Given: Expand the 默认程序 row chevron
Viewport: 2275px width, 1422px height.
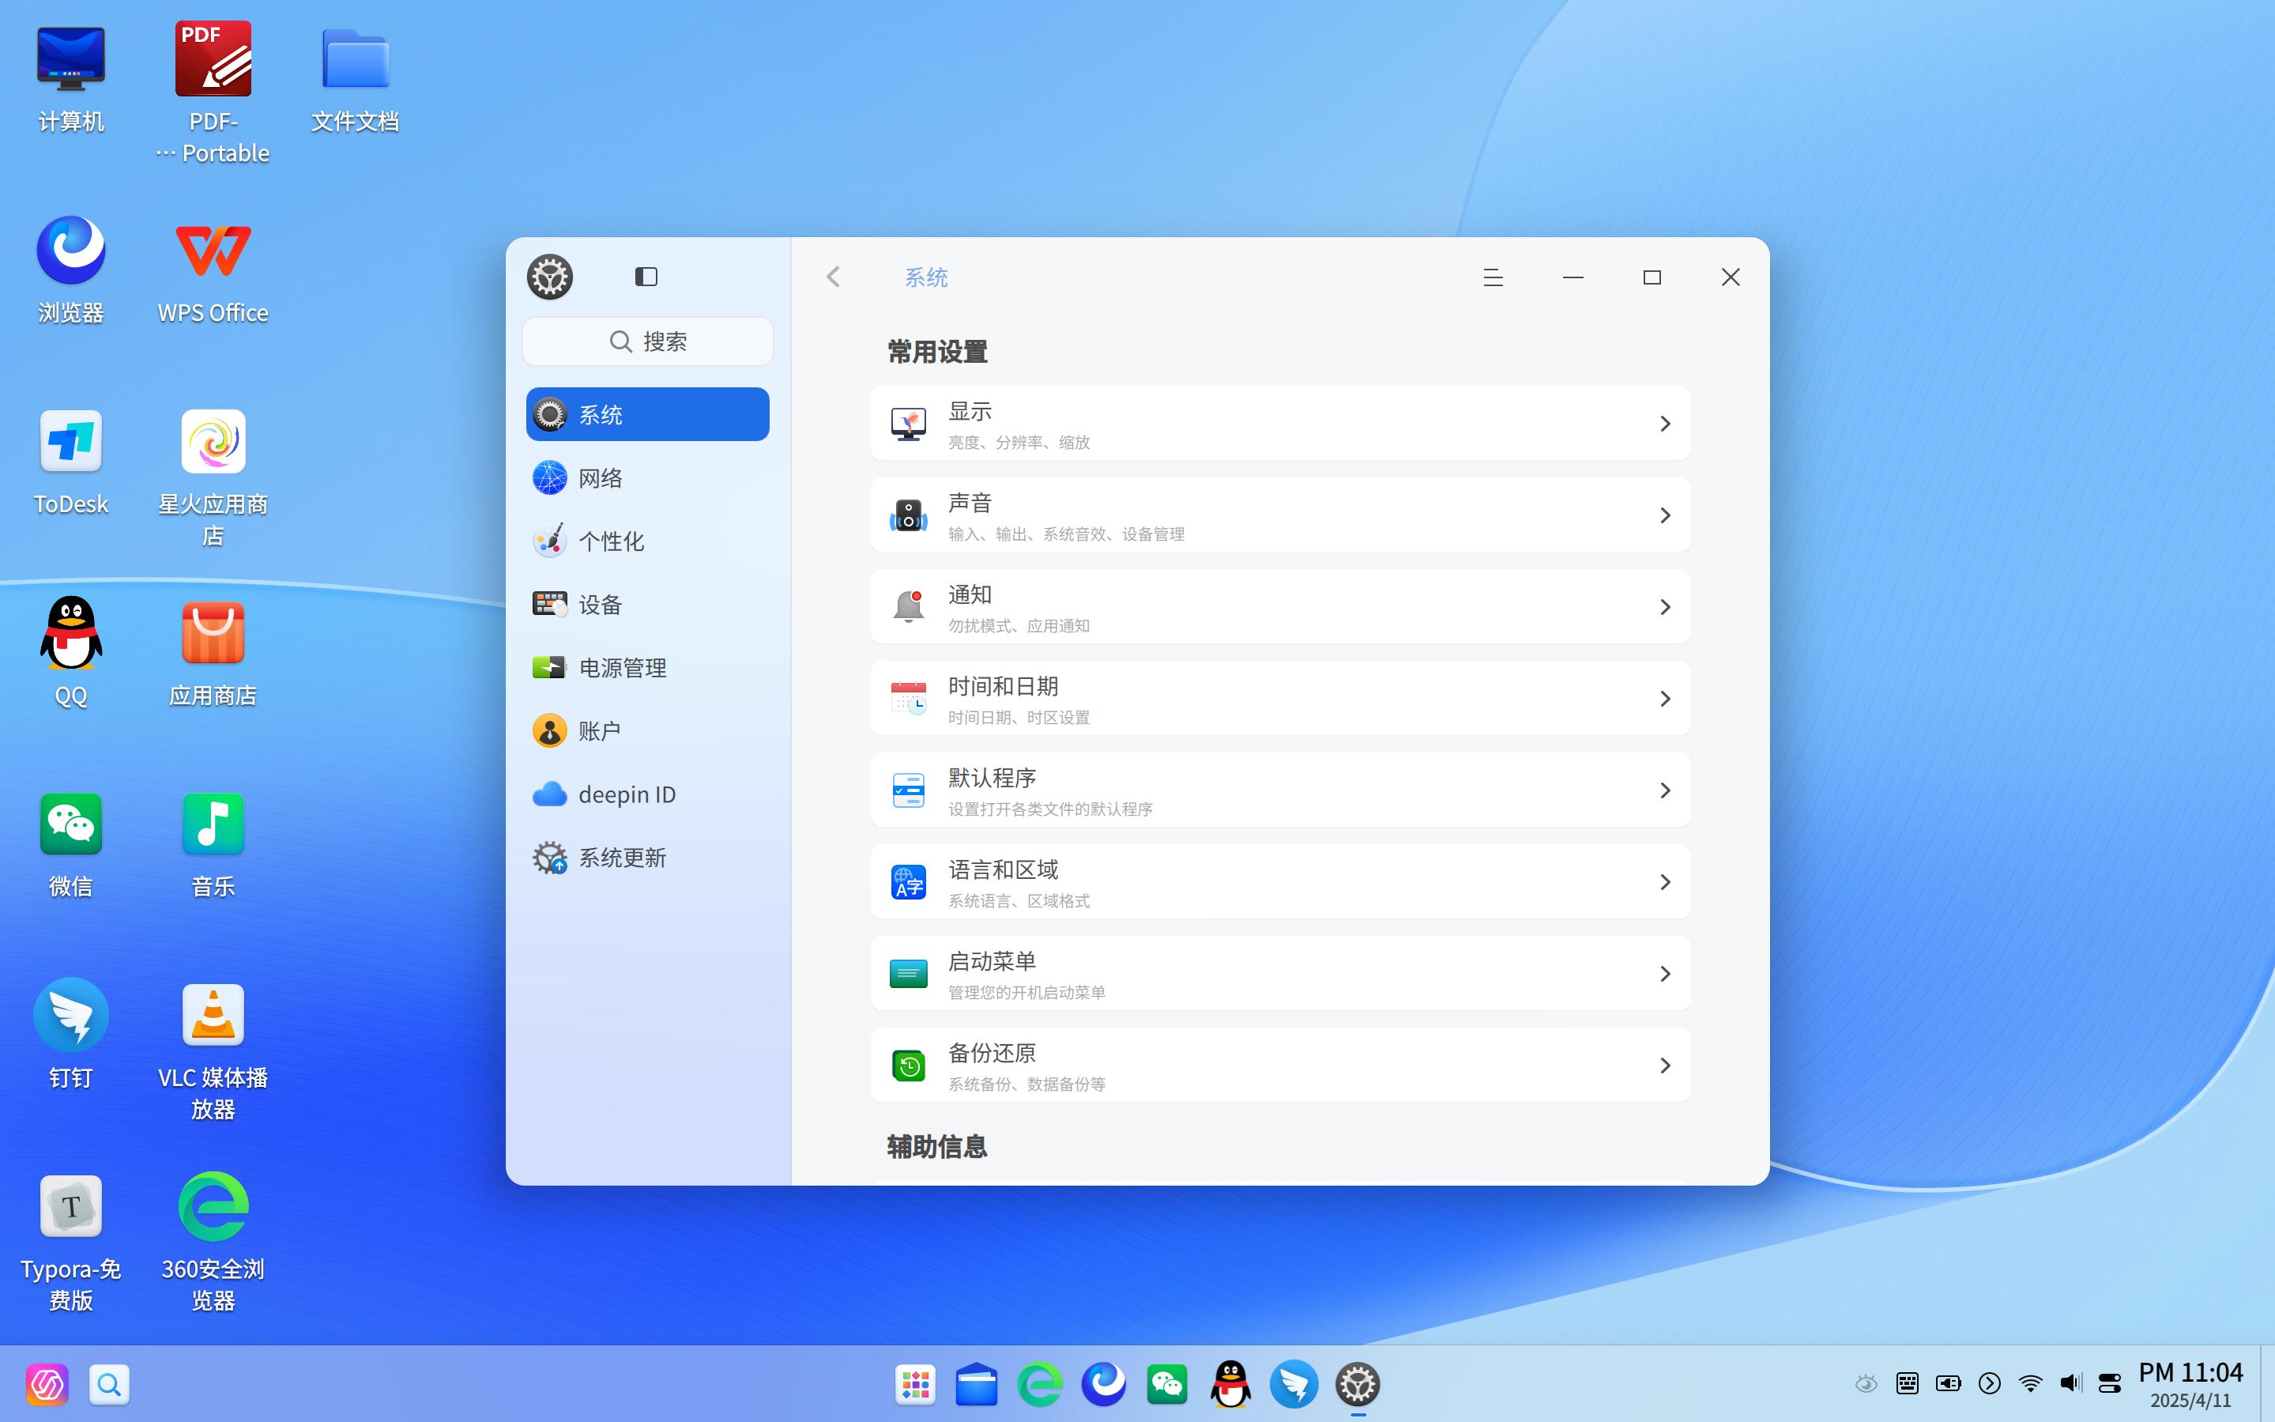Looking at the screenshot, I should click(x=1664, y=790).
